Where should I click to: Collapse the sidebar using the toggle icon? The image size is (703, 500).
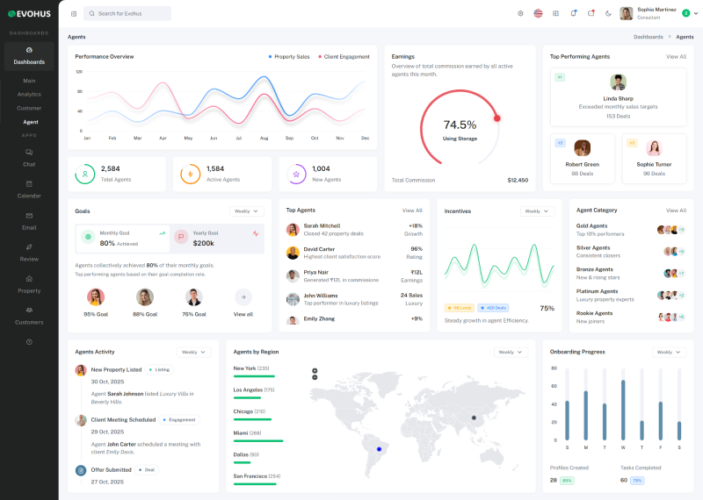tap(74, 14)
